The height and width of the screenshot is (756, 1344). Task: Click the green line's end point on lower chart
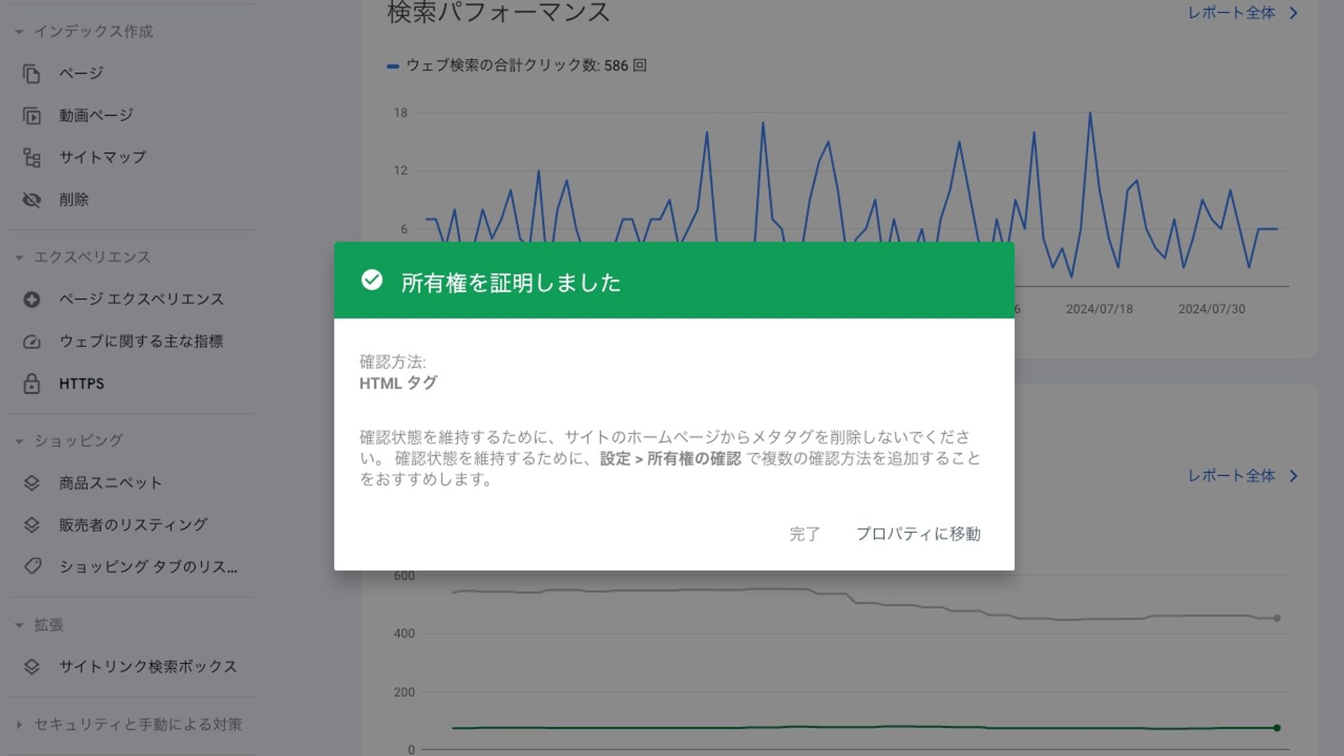coord(1277,728)
